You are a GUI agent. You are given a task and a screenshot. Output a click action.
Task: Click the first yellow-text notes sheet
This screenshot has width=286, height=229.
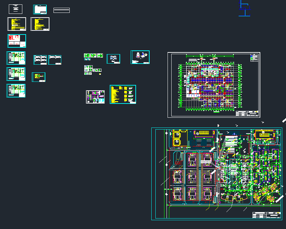click(x=17, y=24)
